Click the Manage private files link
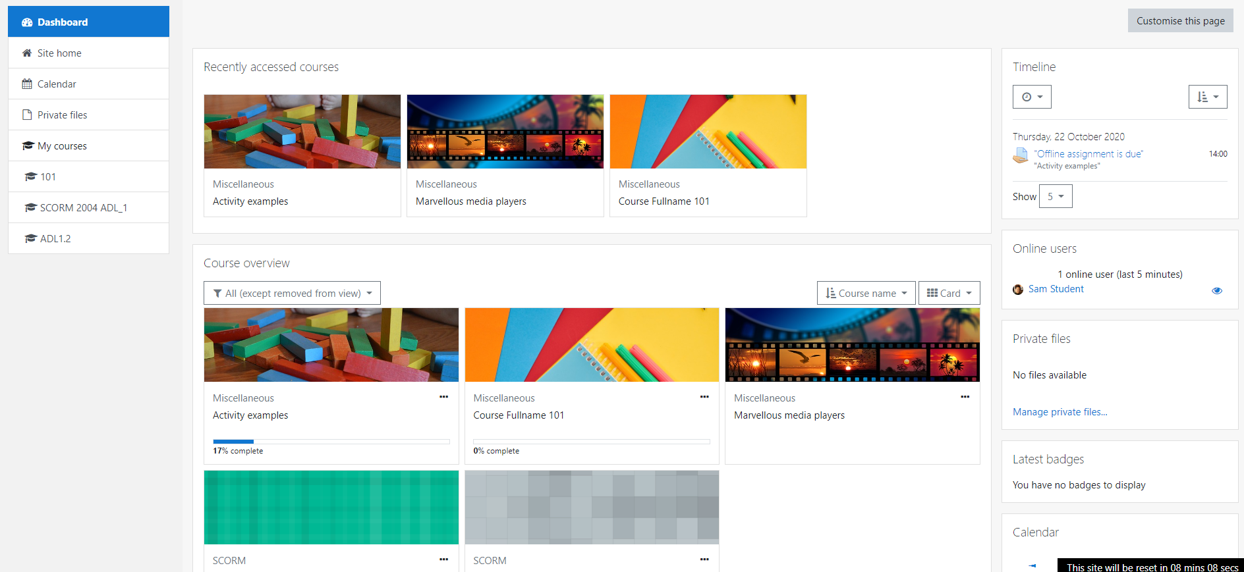Viewport: 1244px width, 572px height. point(1060,412)
